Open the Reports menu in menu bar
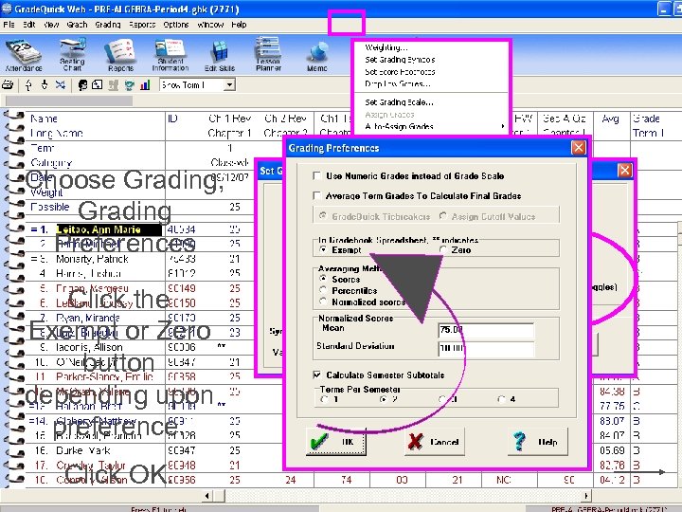The height and width of the screenshot is (512, 682). [142, 25]
